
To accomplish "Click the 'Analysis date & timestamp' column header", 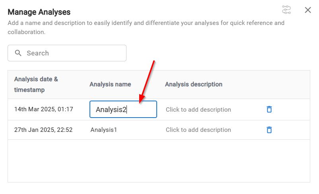I will [36, 84].
